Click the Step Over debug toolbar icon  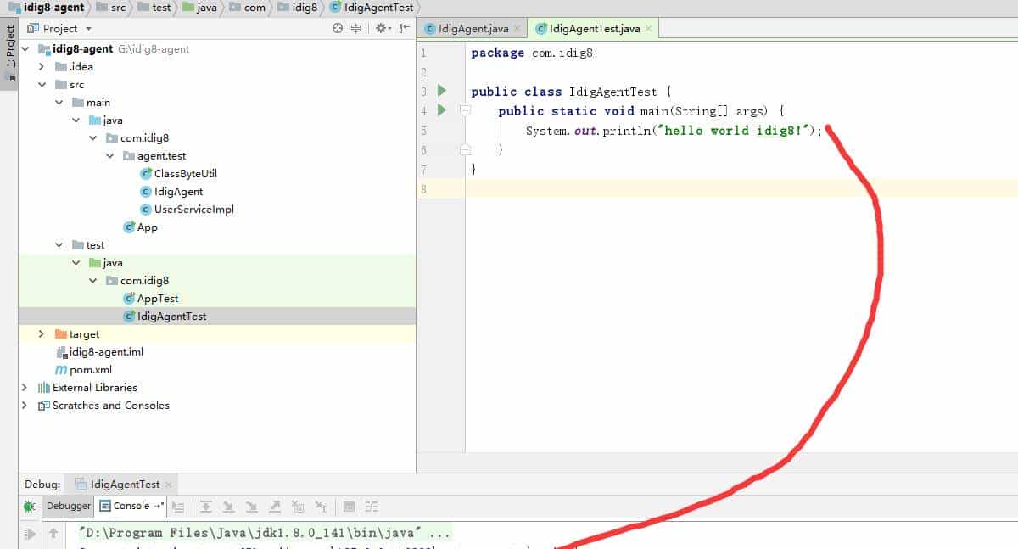pyautogui.click(x=206, y=507)
